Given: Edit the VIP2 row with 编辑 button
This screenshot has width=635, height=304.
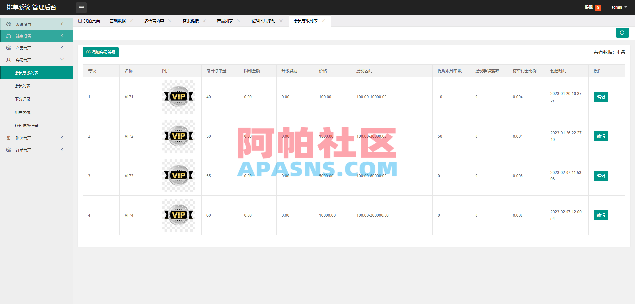Looking at the screenshot, I should pos(601,136).
